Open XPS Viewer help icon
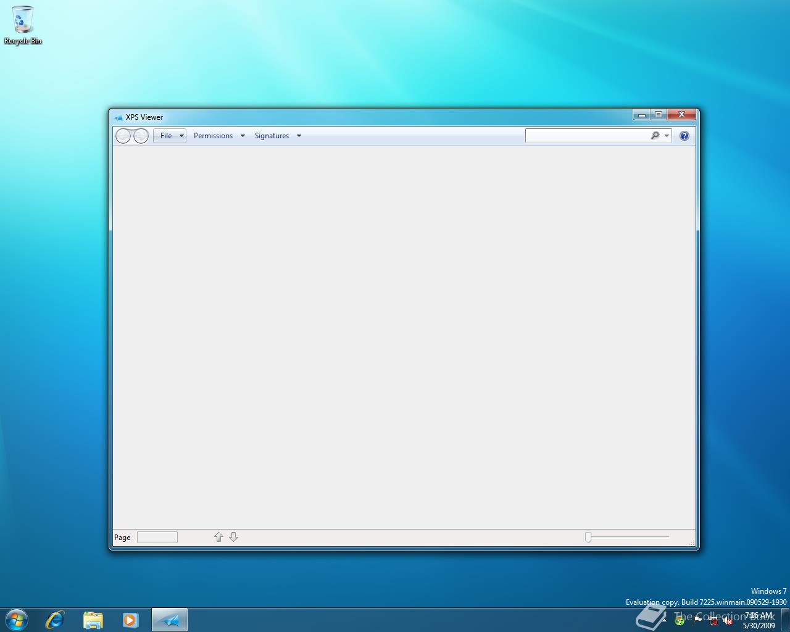790x632 pixels. (684, 136)
